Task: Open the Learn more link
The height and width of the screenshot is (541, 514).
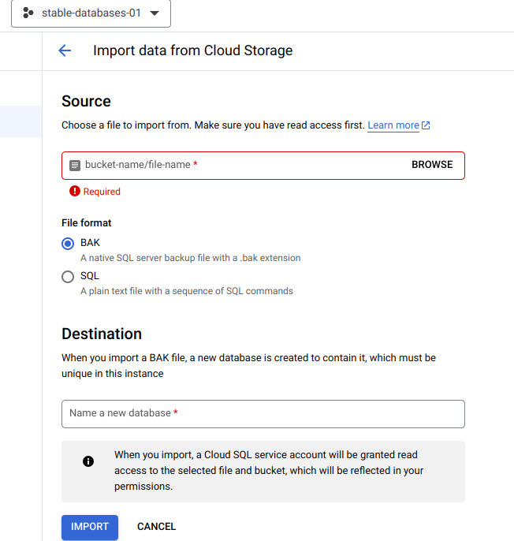Action: (393, 125)
